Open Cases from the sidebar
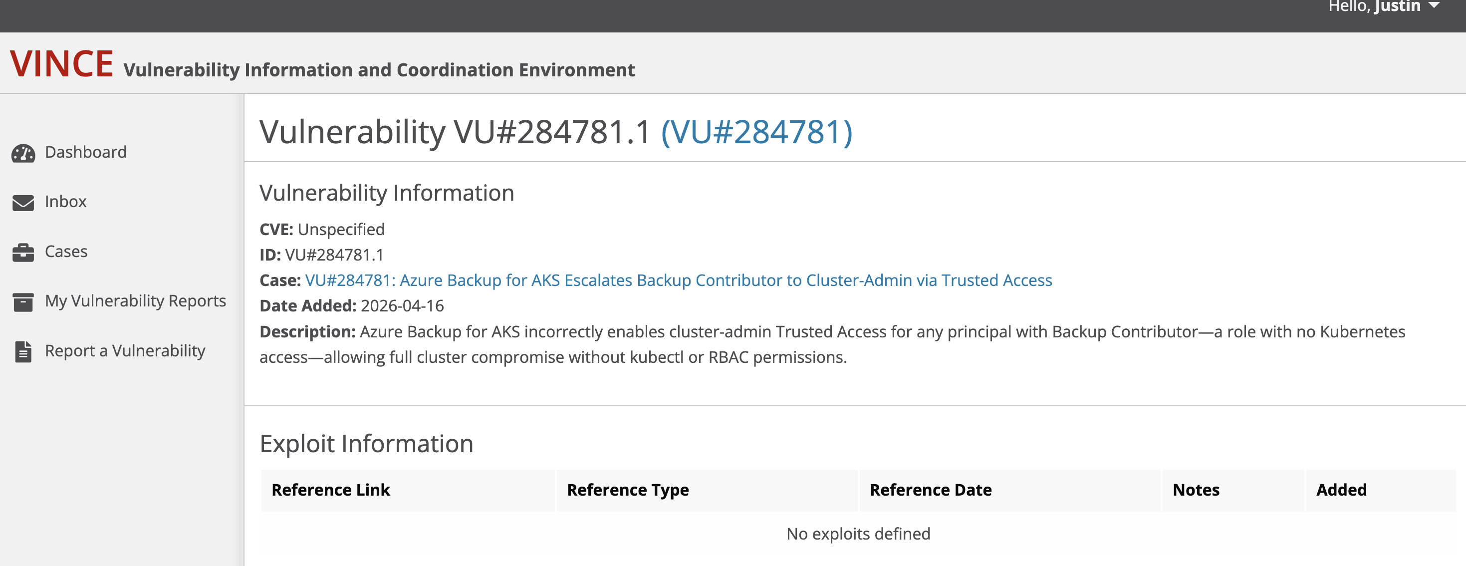 coord(66,251)
